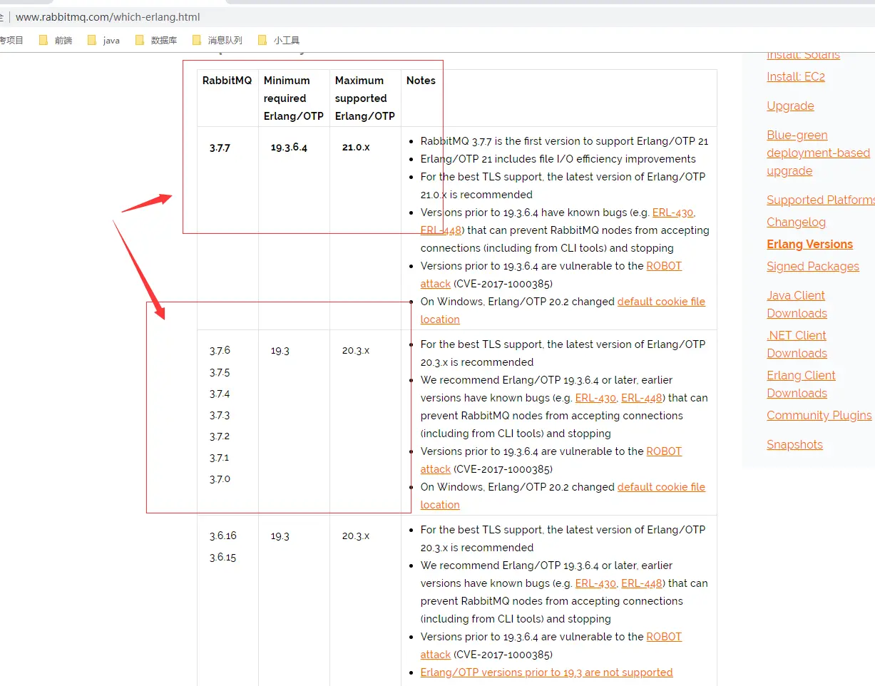
Task: Follow ERL-430 link in the 3.6.16 row notes
Action: [x=595, y=583]
